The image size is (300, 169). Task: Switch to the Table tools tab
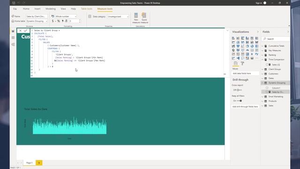pyautogui.click(x=86, y=9)
